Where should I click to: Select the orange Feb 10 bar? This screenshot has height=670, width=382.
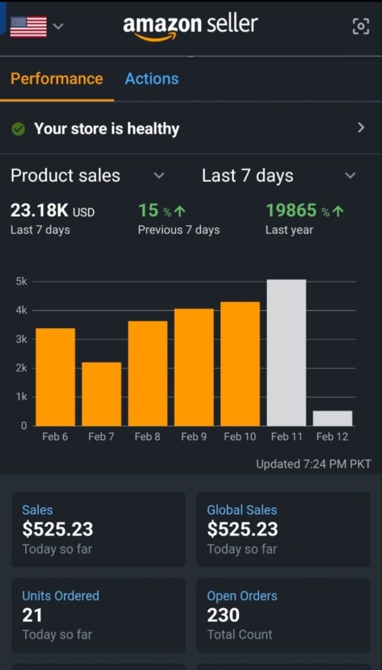coord(240,364)
